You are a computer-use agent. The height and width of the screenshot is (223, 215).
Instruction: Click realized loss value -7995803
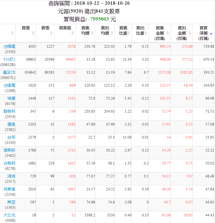point(98,19)
